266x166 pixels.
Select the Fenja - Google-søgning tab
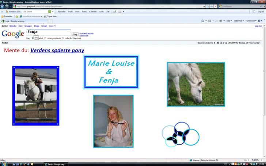(x=24, y=21)
